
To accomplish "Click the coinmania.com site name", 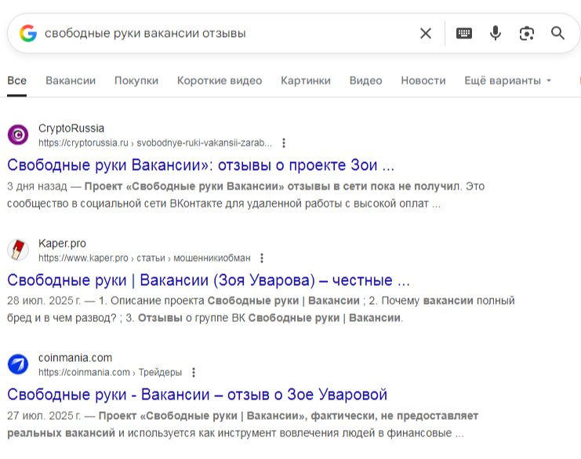I will (x=75, y=358).
